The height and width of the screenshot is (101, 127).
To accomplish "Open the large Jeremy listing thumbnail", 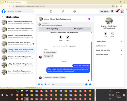I will coord(109,21).
